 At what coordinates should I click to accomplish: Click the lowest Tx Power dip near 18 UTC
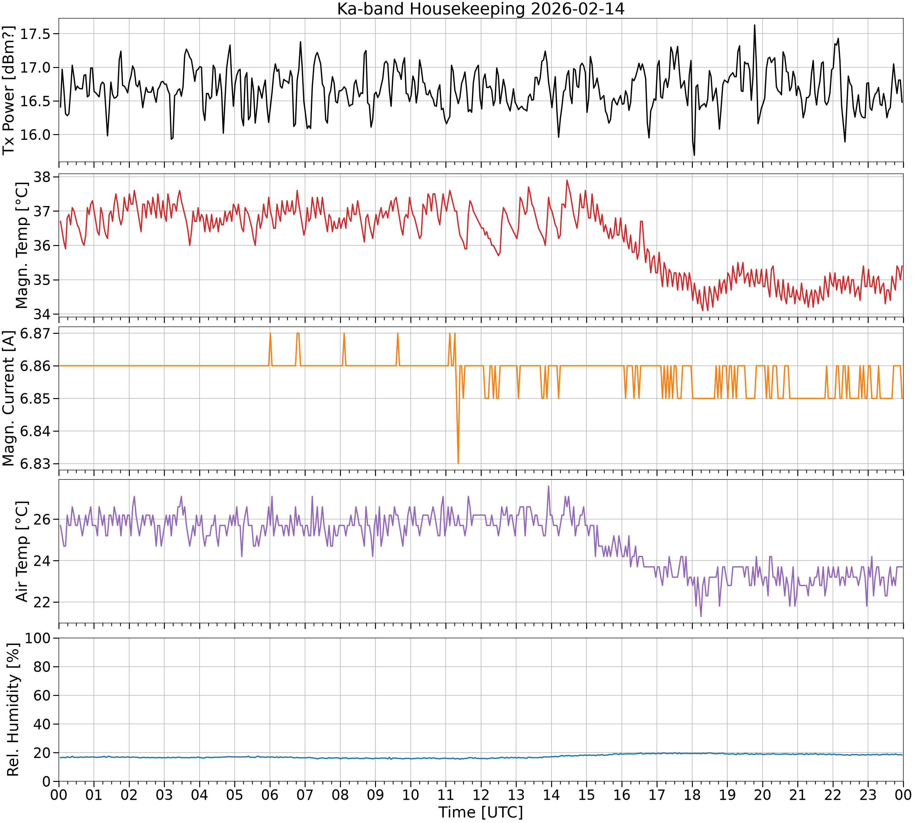coord(694,155)
